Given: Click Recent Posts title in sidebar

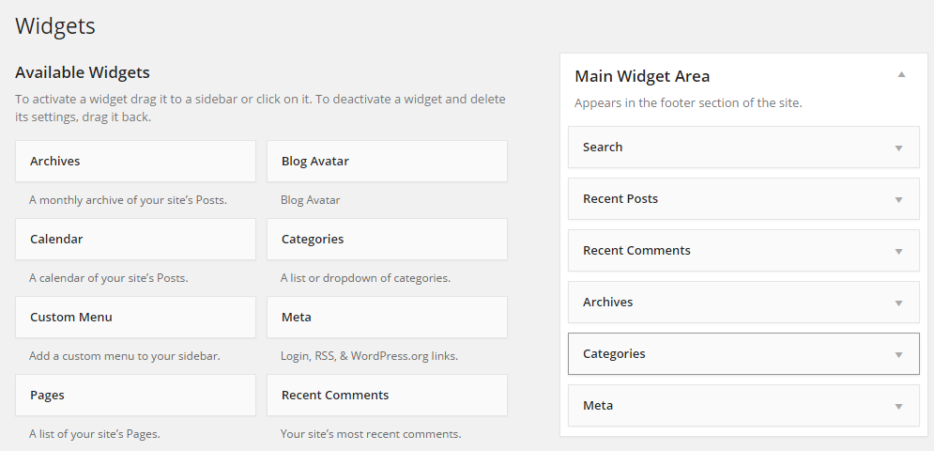Looking at the screenshot, I should pyautogui.click(x=620, y=198).
